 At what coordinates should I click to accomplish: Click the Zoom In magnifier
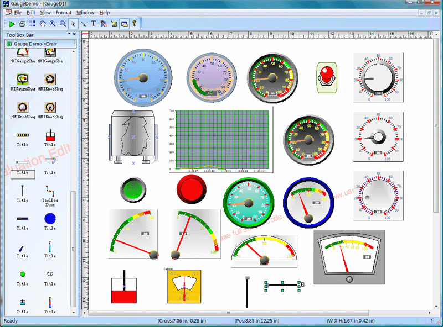coord(53,24)
